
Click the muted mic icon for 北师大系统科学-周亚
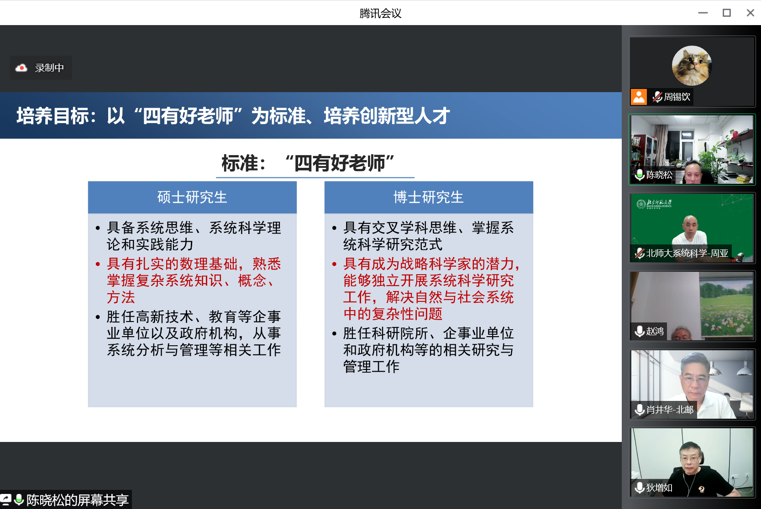click(x=640, y=253)
